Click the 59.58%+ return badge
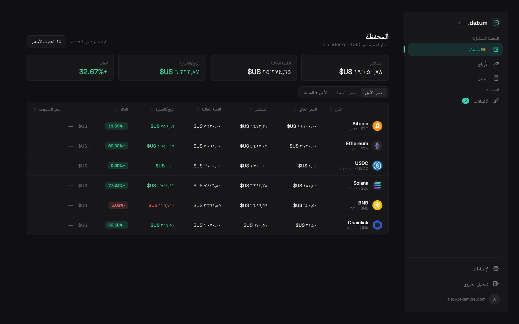Screen dimensions: 519x324 pos(117,225)
